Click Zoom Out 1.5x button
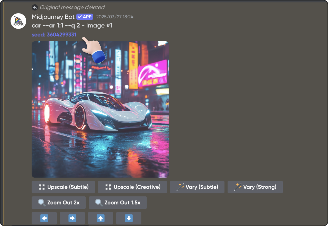 coord(118,203)
